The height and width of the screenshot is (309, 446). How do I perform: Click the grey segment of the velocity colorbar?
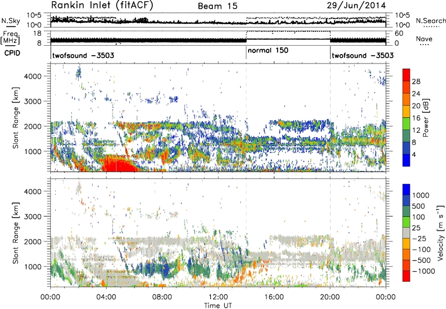click(x=406, y=233)
